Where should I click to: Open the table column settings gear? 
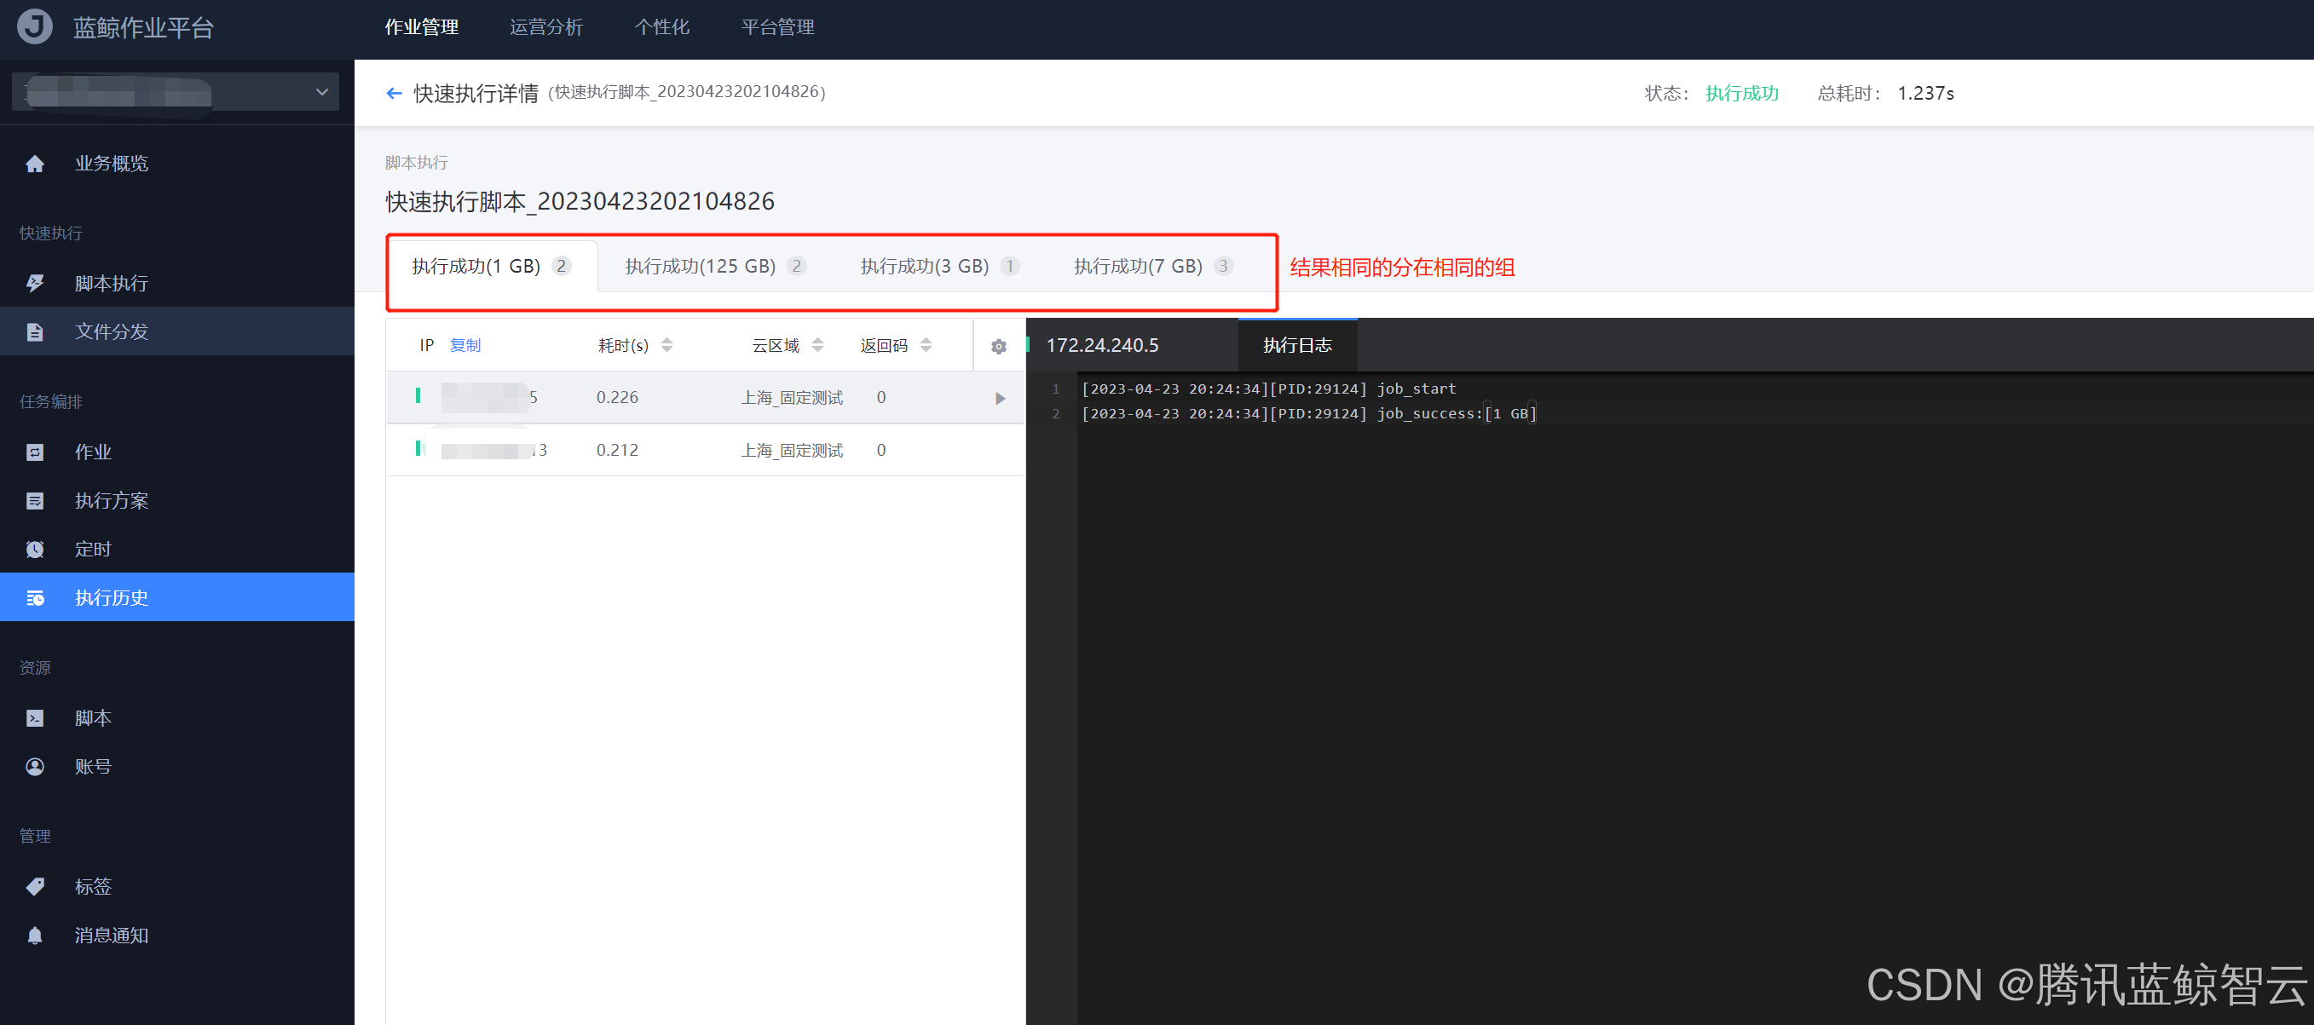point(998,347)
